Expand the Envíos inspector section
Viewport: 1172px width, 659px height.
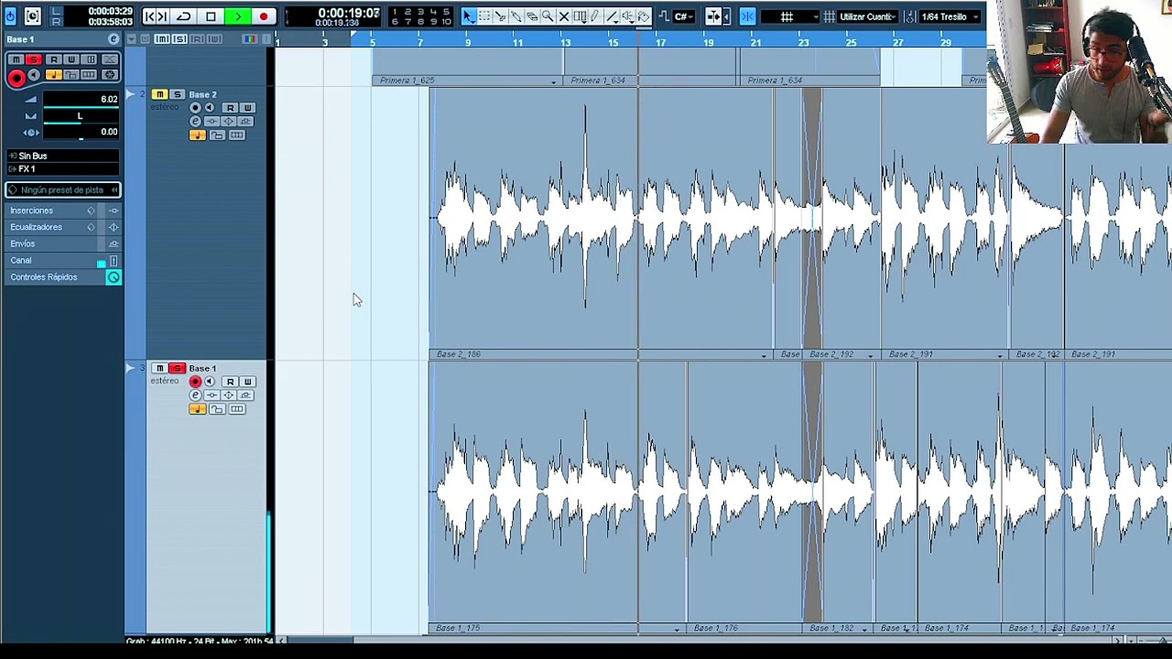click(62, 243)
